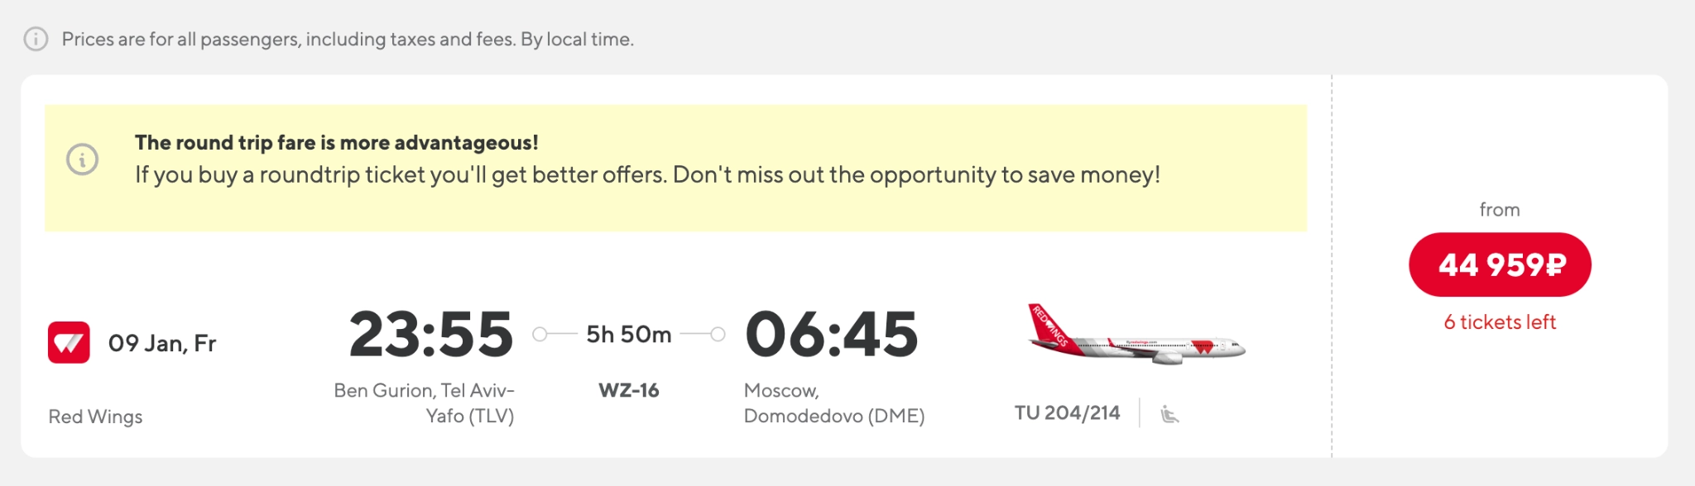Screen dimensions: 1695x486
Task: Click the round trip fare banner heading
Action: point(336,143)
